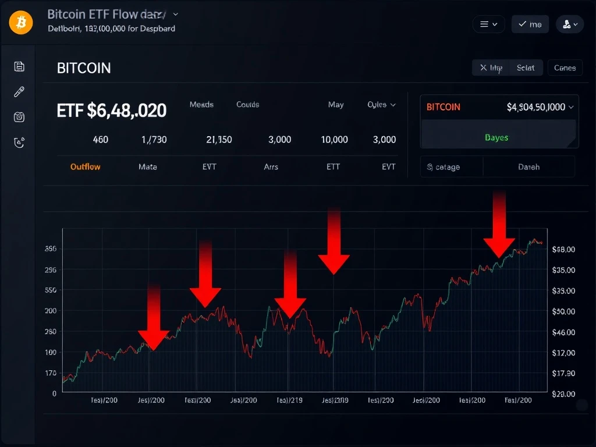This screenshot has height=447, width=596.
Task: Select the pen tool icon in the sidebar
Action: click(x=19, y=91)
